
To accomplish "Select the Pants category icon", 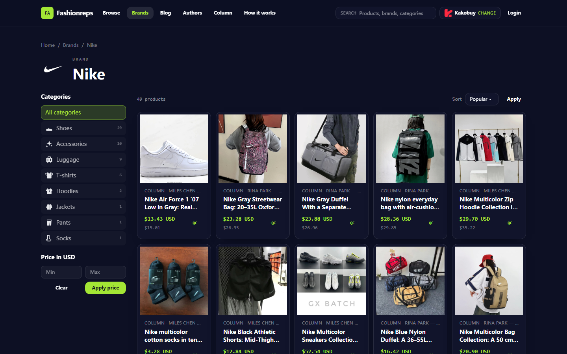I will click(49, 223).
